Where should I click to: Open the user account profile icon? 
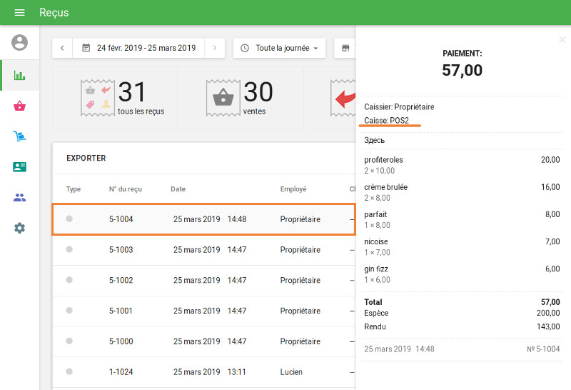tap(19, 42)
